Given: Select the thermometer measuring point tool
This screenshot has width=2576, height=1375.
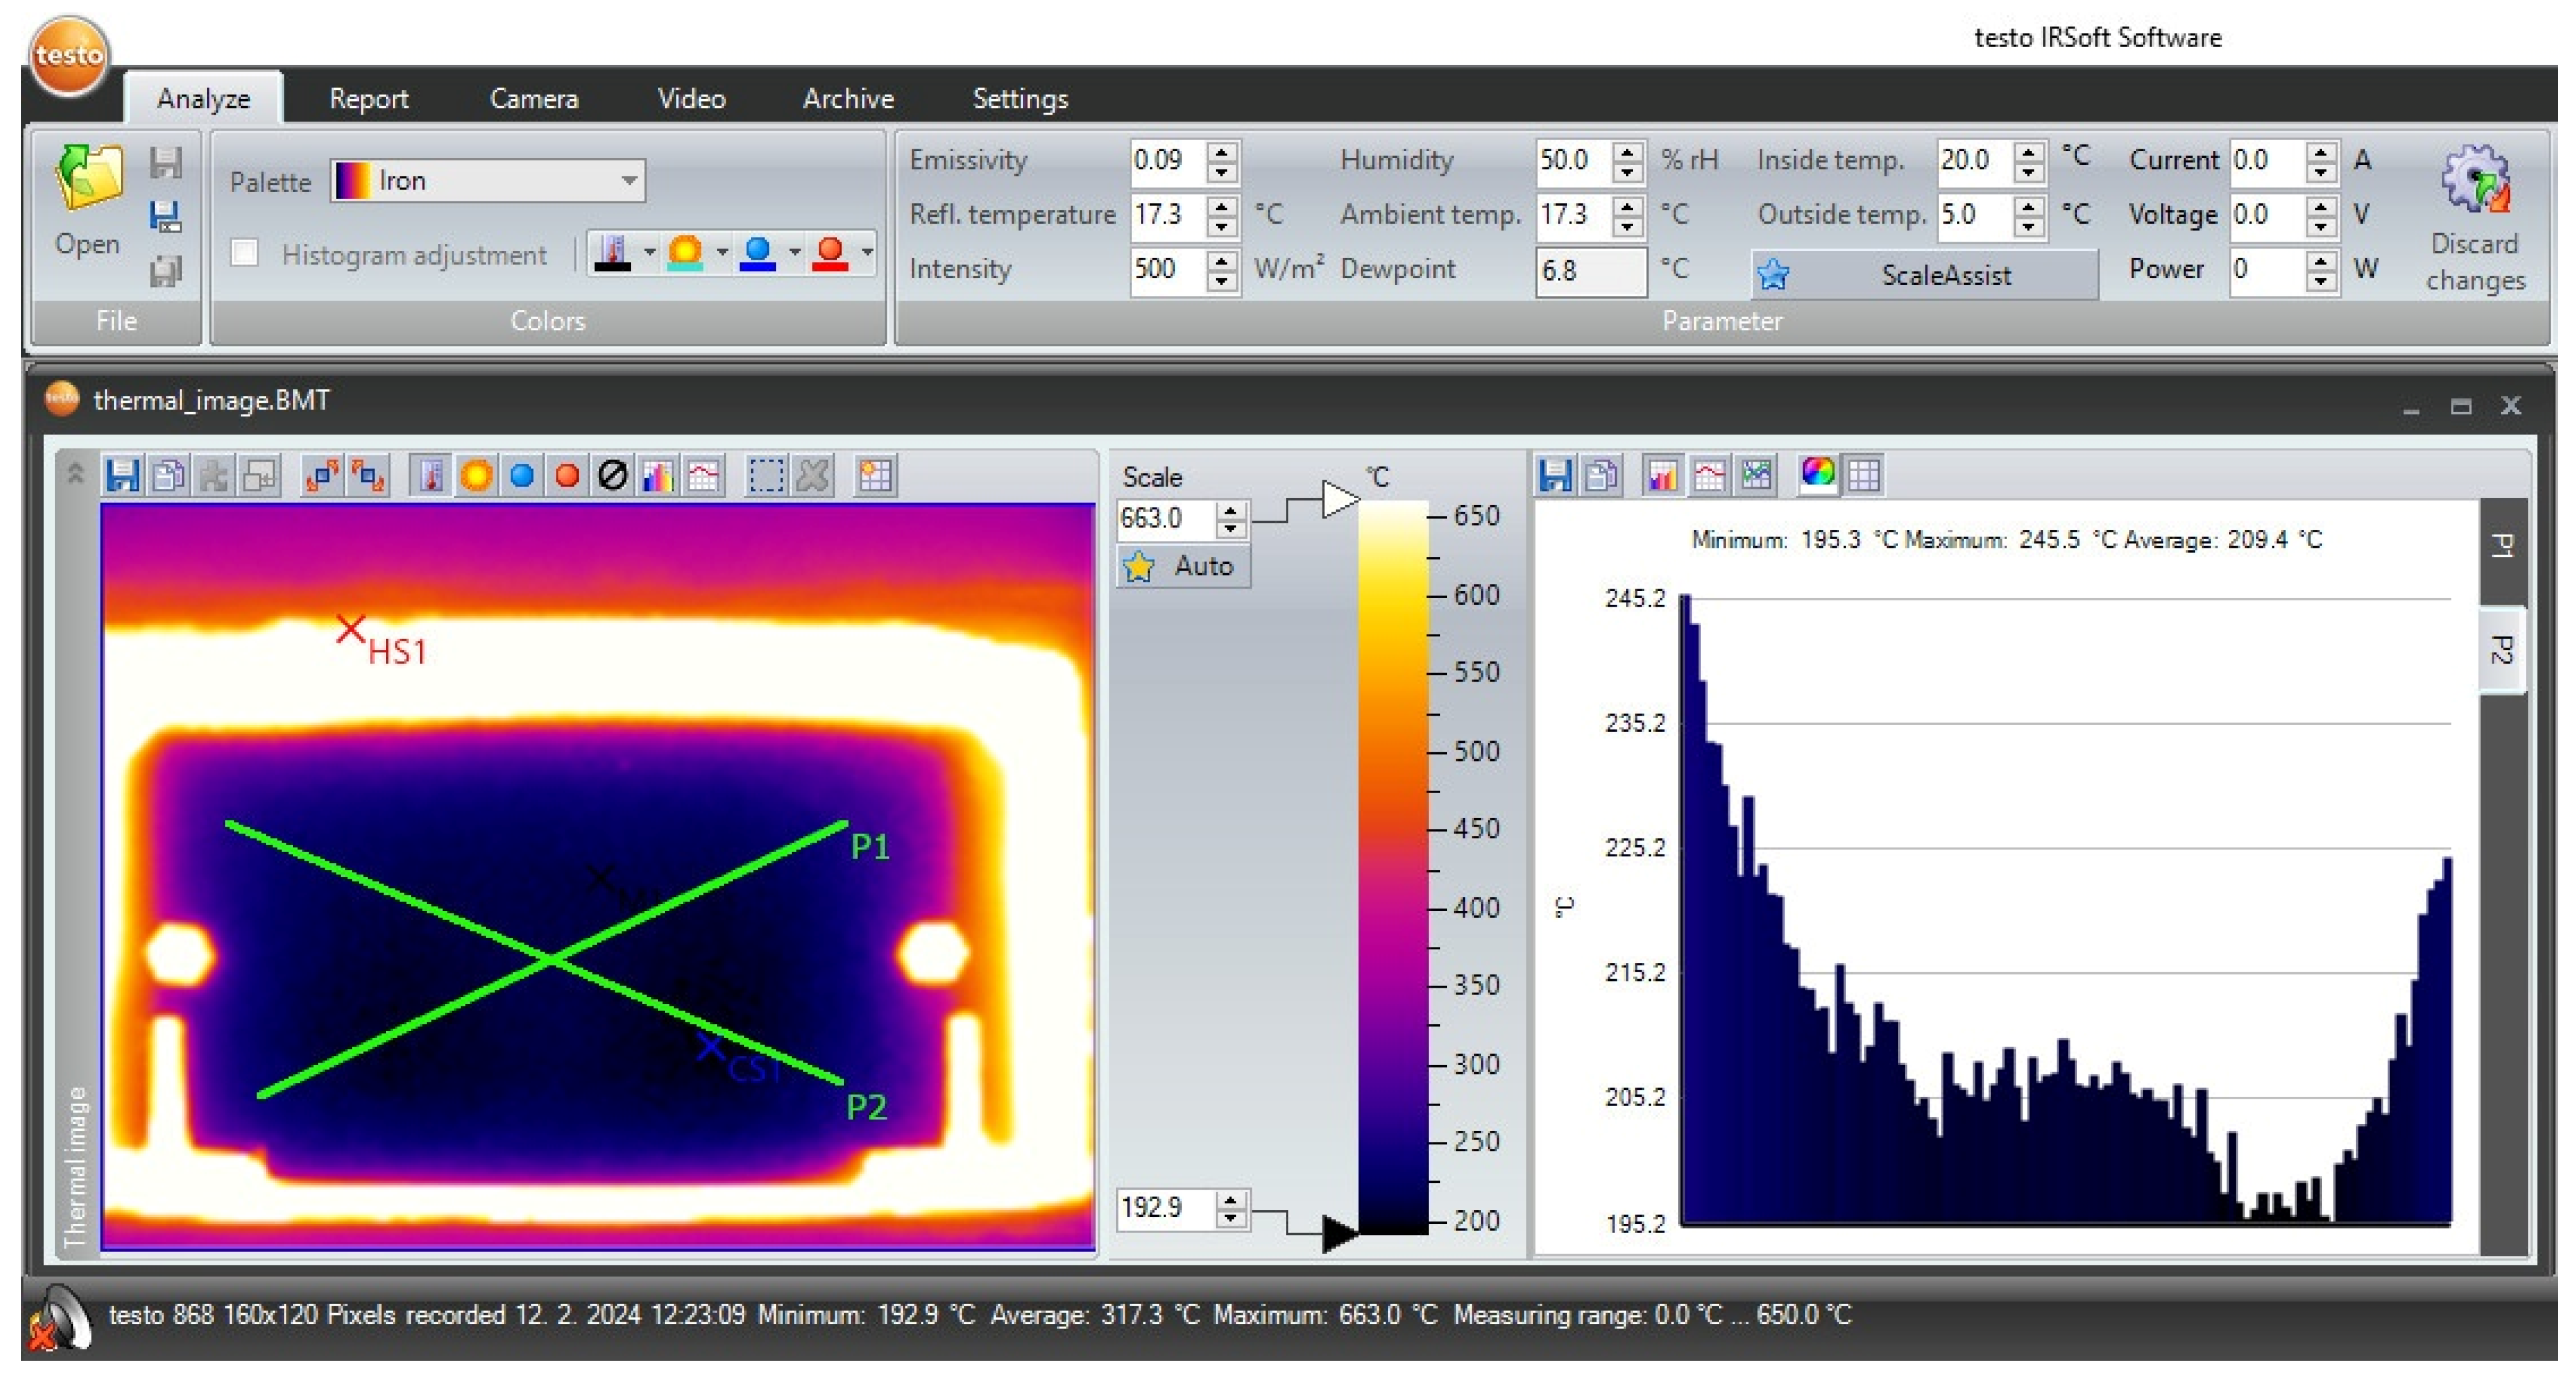Looking at the screenshot, I should (431, 476).
